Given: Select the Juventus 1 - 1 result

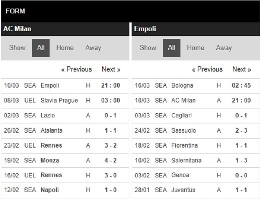Looking at the screenshot, I should pos(196,190).
